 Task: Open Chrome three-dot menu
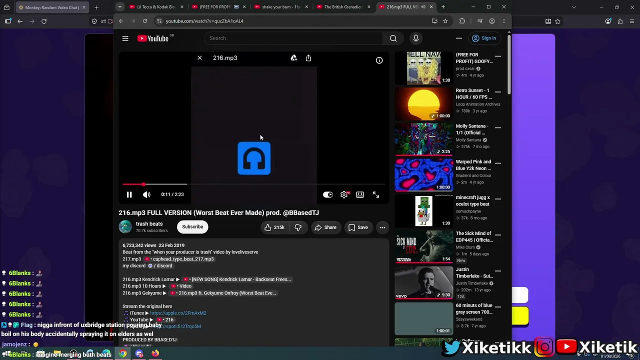(x=504, y=21)
